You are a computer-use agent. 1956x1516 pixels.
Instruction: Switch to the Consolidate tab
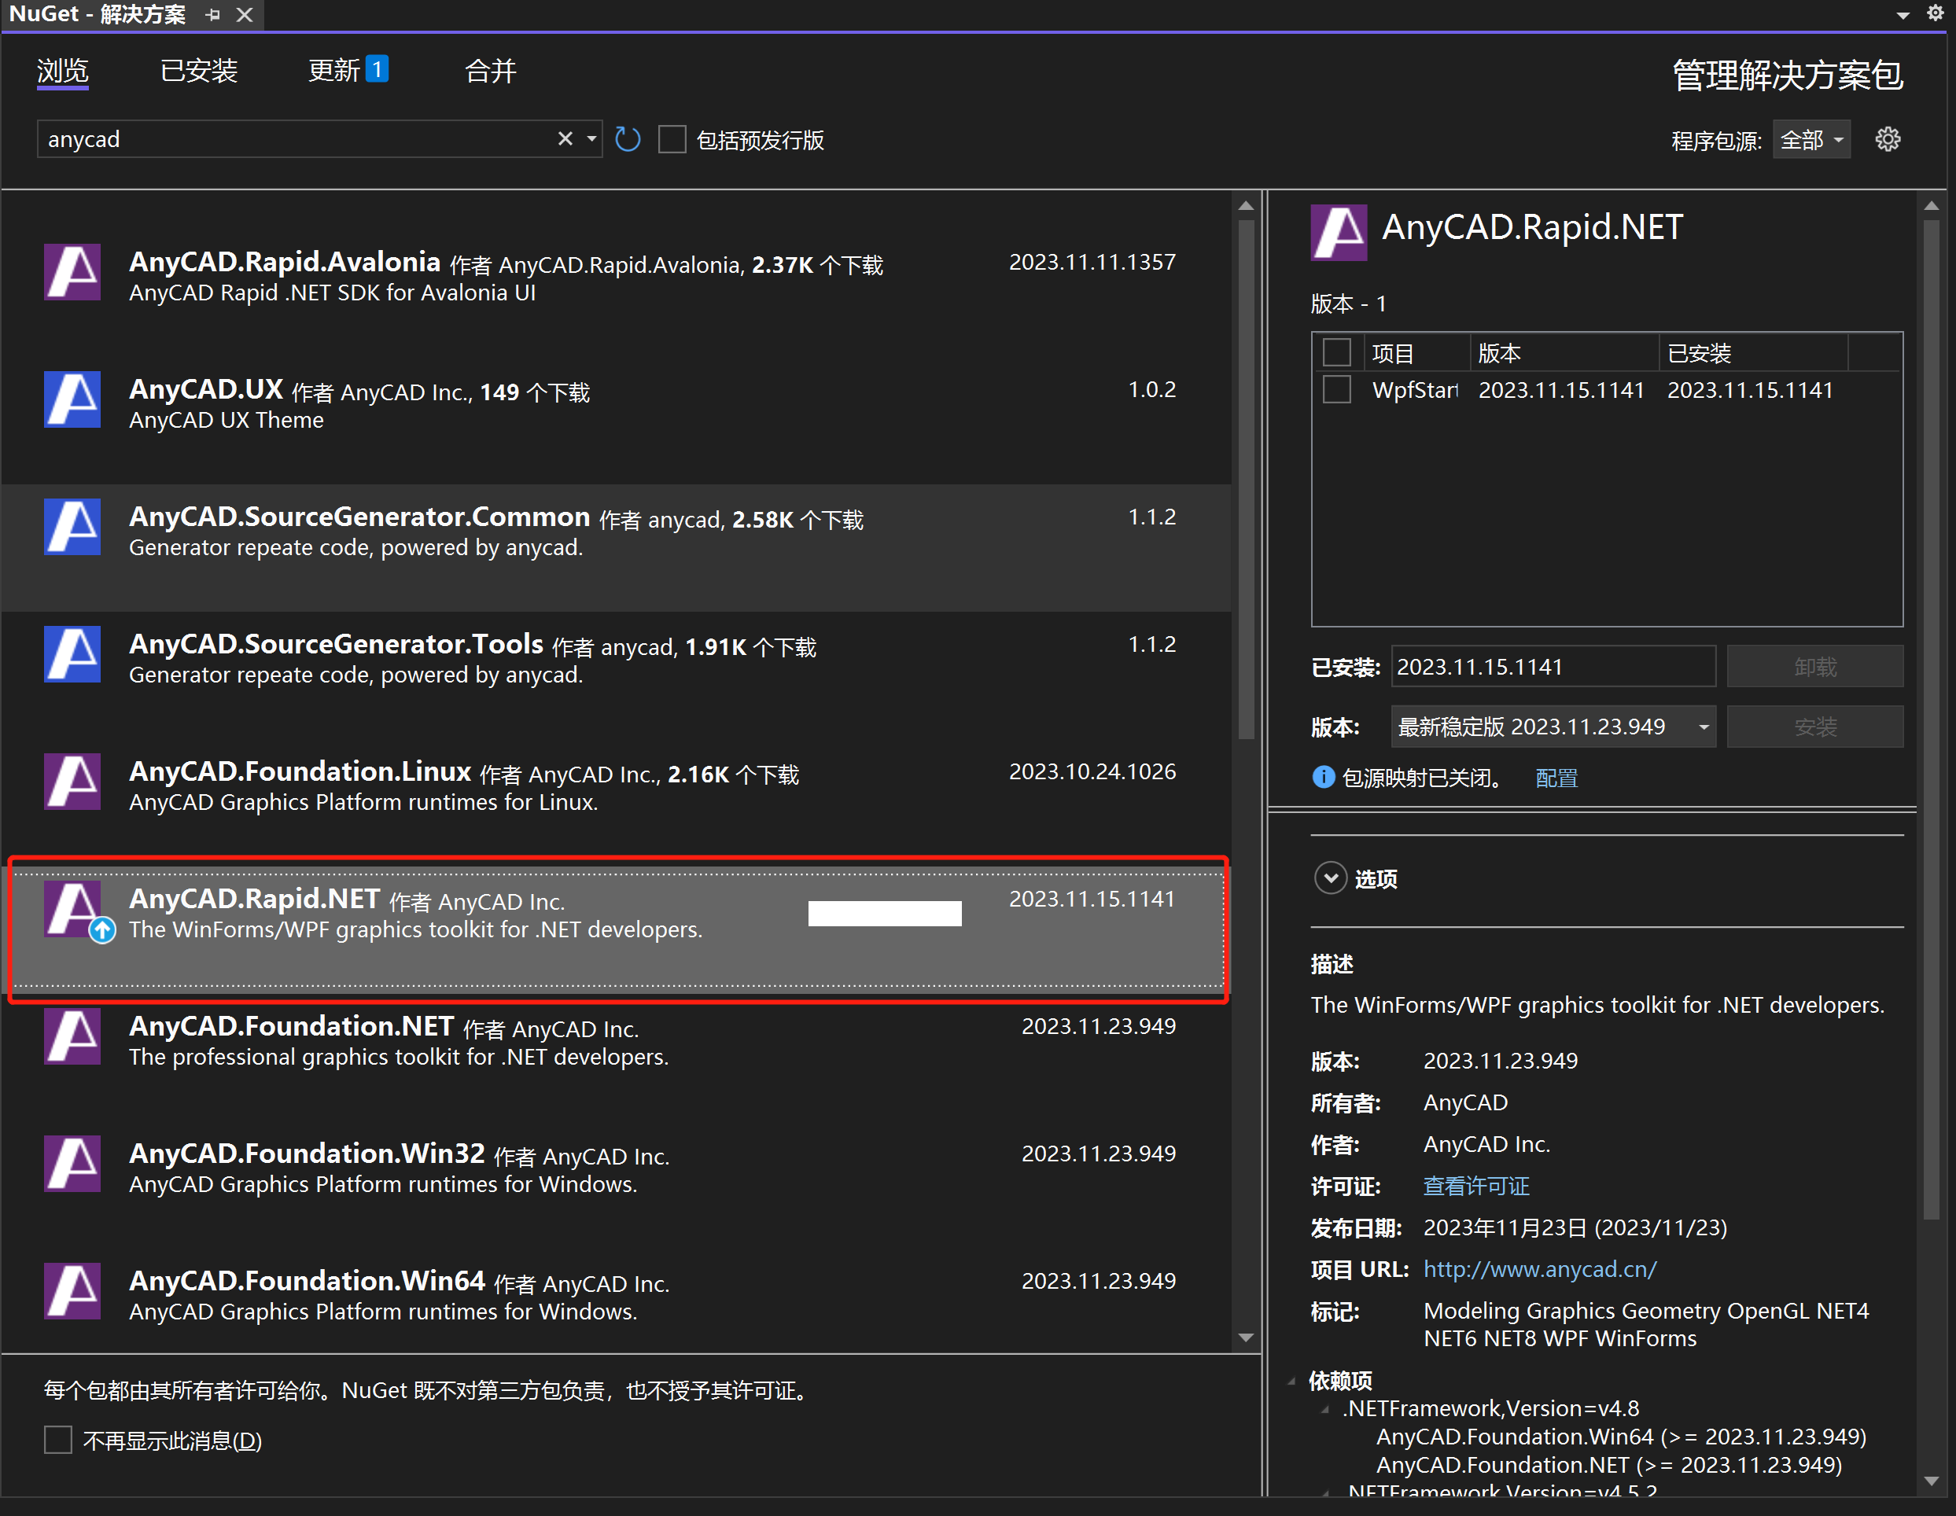tap(490, 71)
